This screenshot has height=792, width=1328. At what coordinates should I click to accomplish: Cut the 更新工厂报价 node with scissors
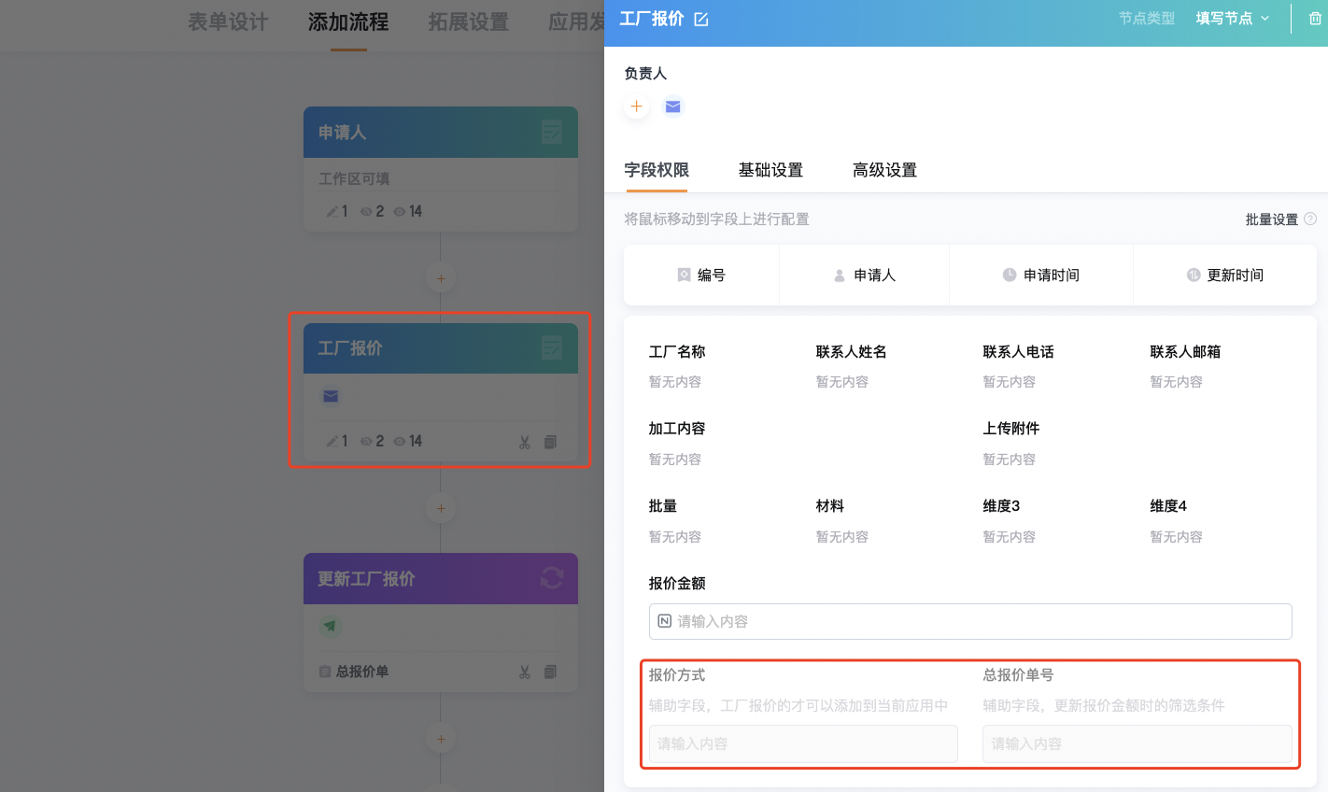[525, 672]
